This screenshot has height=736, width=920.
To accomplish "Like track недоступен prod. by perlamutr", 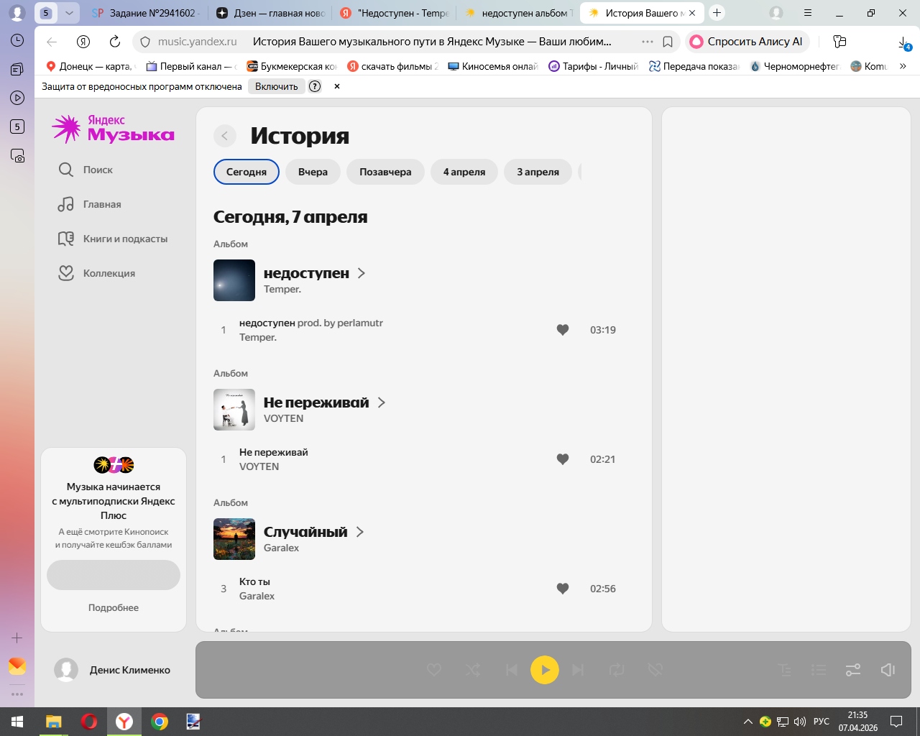I will 563,330.
